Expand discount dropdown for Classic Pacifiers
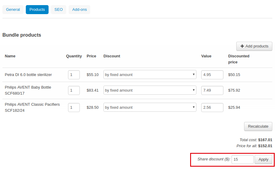The height and width of the screenshot is (173, 275). (150, 107)
